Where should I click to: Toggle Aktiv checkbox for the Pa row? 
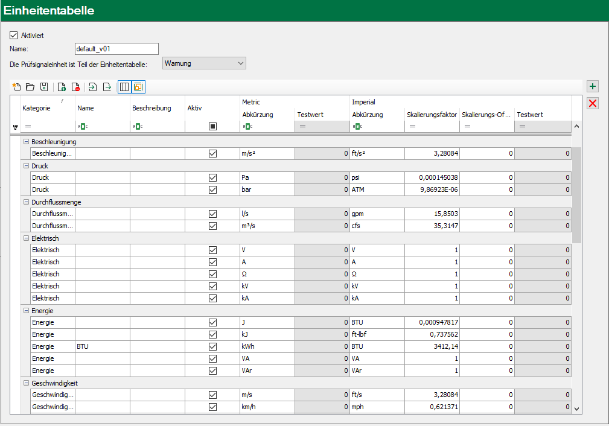click(212, 178)
